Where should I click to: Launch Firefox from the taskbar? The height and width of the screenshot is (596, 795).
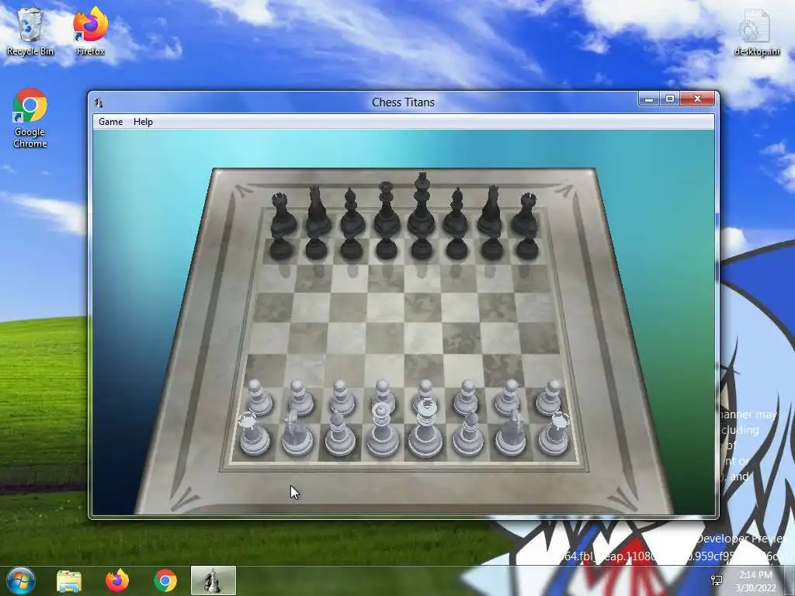[x=117, y=580]
